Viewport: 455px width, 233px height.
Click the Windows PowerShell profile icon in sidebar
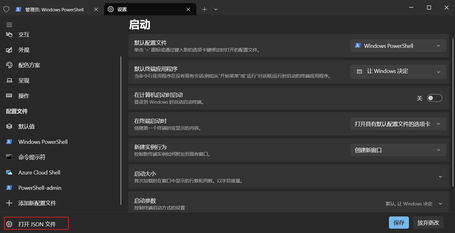click(9, 142)
